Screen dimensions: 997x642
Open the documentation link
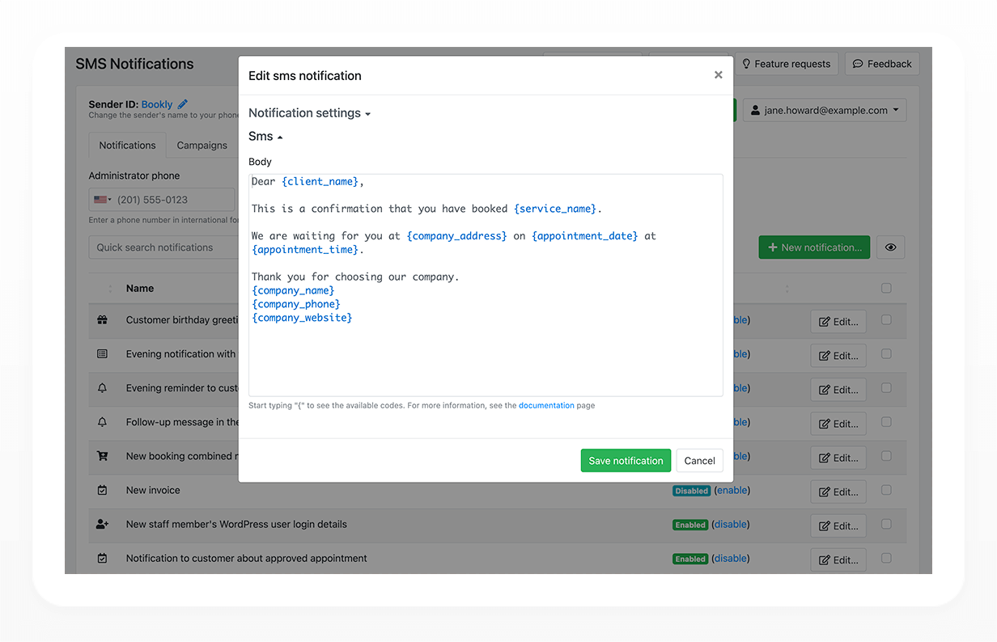(x=546, y=406)
